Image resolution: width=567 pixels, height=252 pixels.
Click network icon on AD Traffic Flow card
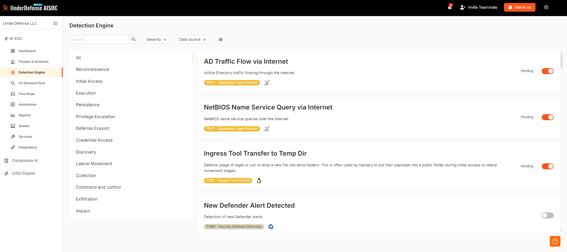(267, 83)
